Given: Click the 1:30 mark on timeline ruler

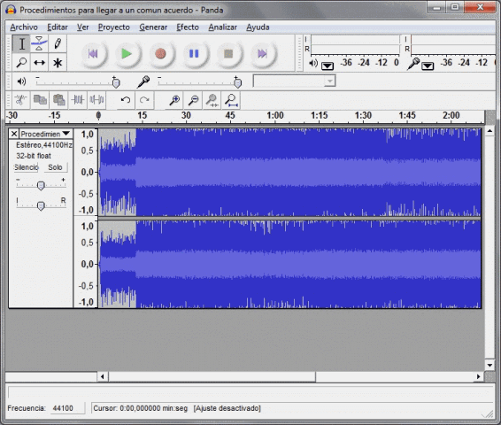Looking at the screenshot, I should pos(363,115).
